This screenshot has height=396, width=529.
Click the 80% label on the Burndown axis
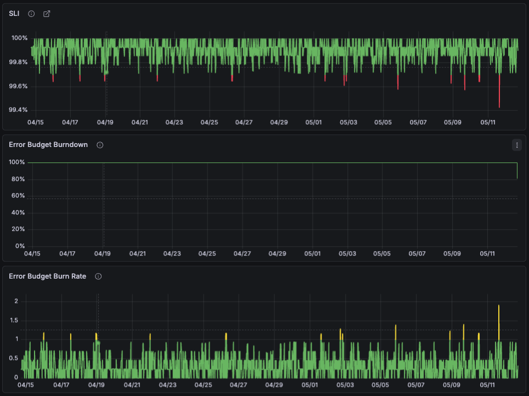[x=18, y=179]
